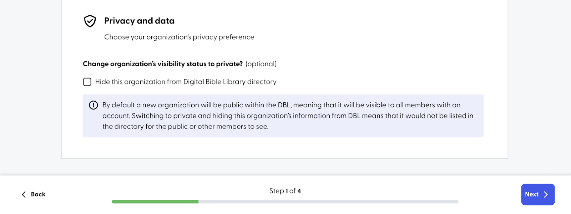Select the 'Hide this organization from Digital Bible Library directory' label
Image resolution: width=571 pixels, height=214 pixels.
point(186,82)
